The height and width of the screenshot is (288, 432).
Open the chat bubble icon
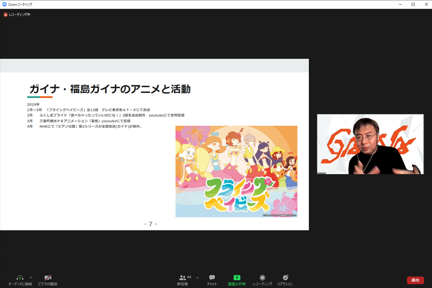[x=212, y=277]
